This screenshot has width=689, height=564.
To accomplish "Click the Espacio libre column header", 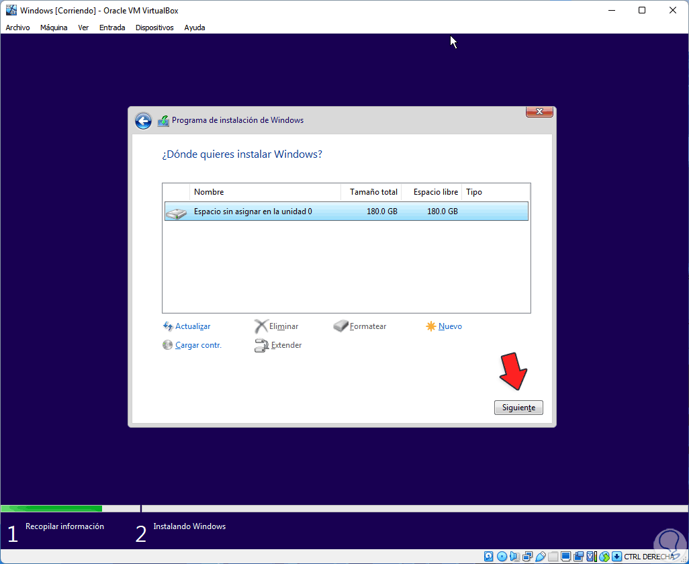I will [x=432, y=192].
